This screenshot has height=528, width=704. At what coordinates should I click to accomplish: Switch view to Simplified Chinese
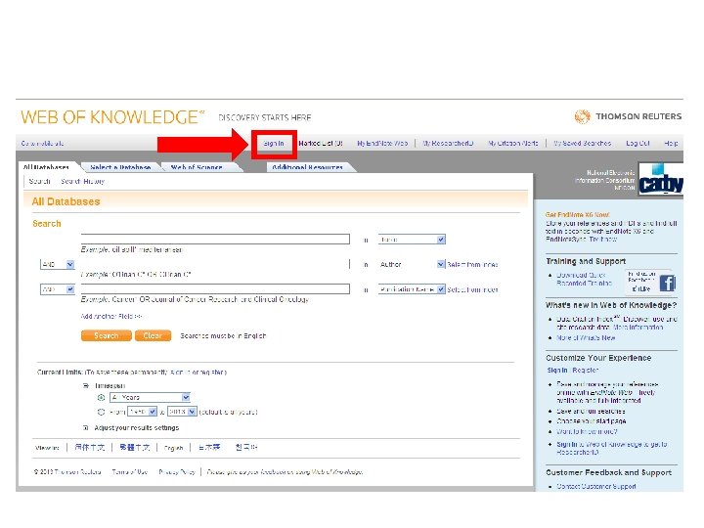pos(89,448)
